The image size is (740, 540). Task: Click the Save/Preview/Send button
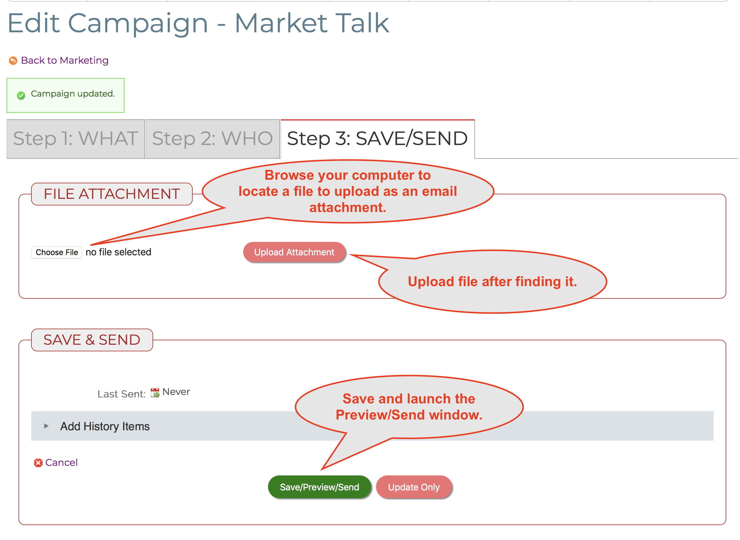[319, 487]
